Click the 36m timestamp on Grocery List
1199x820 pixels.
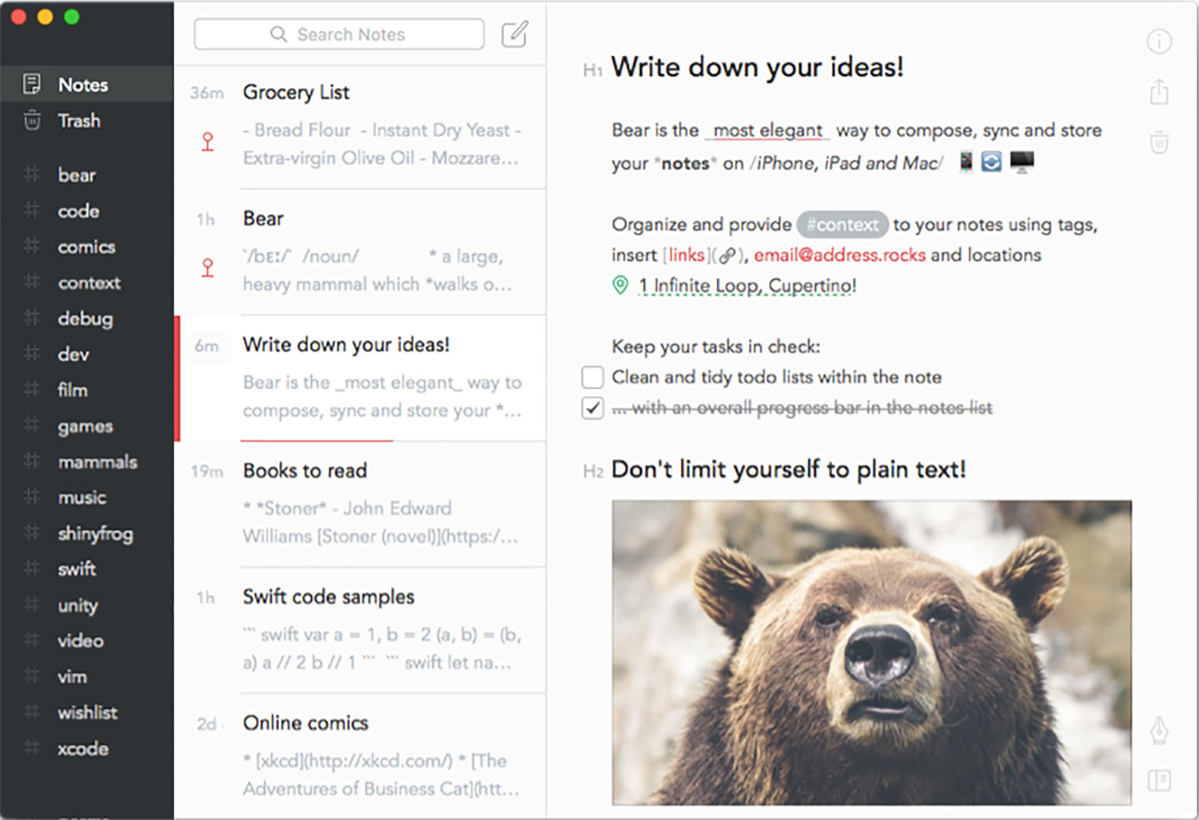207,93
